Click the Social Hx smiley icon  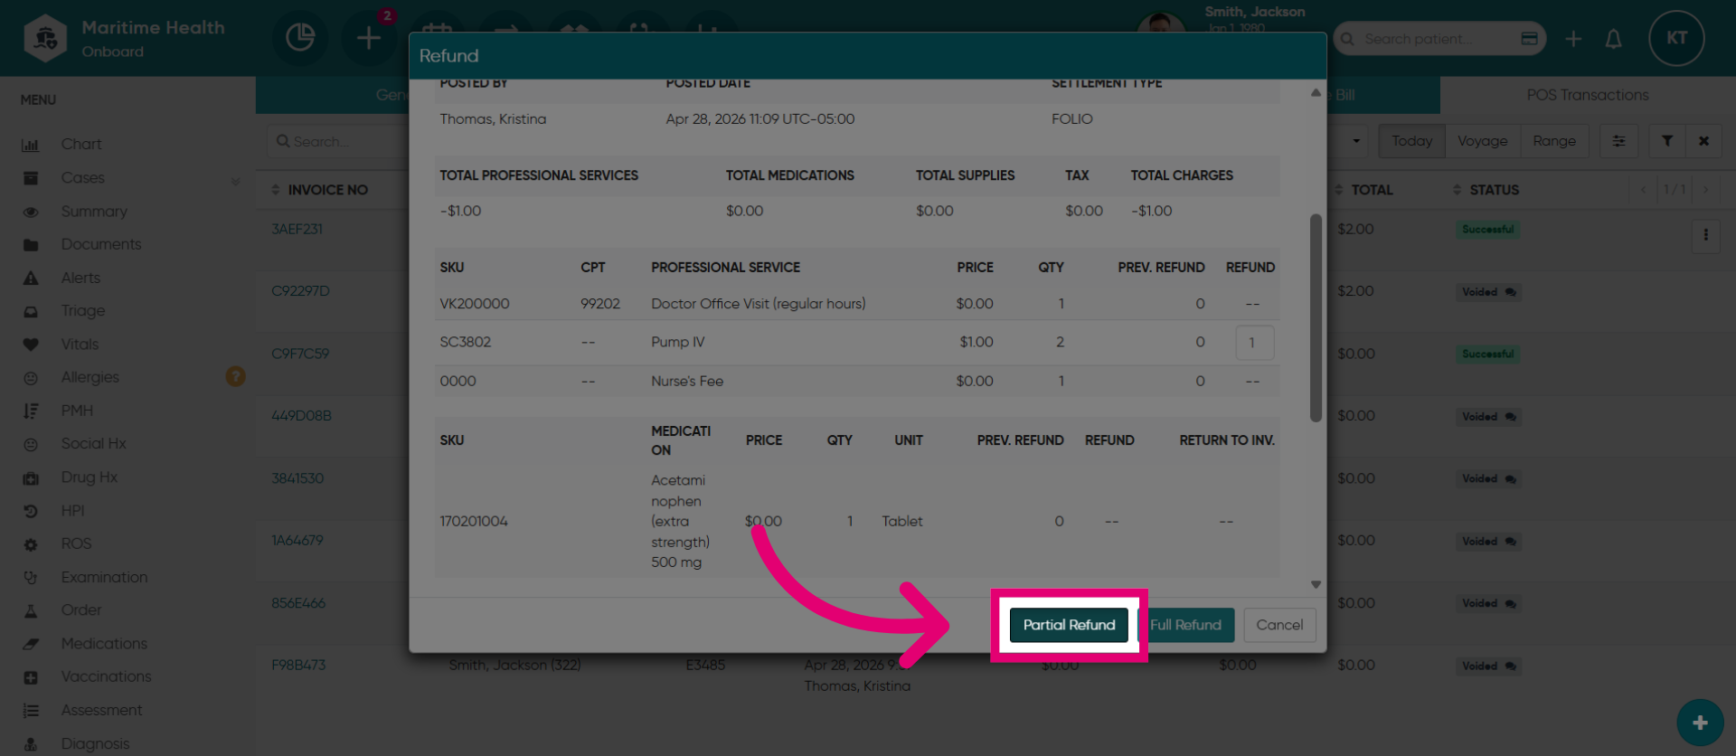[x=31, y=444]
